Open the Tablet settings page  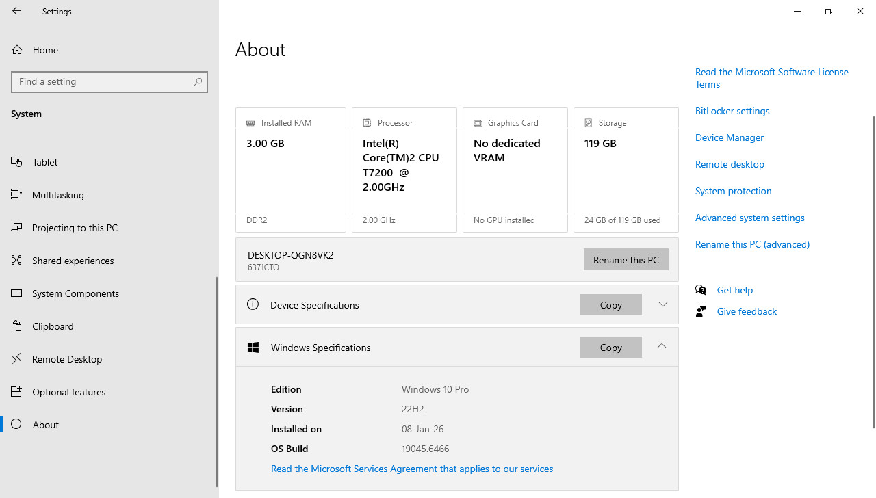(109, 162)
